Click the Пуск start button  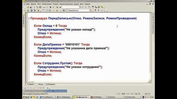[26, 97]
